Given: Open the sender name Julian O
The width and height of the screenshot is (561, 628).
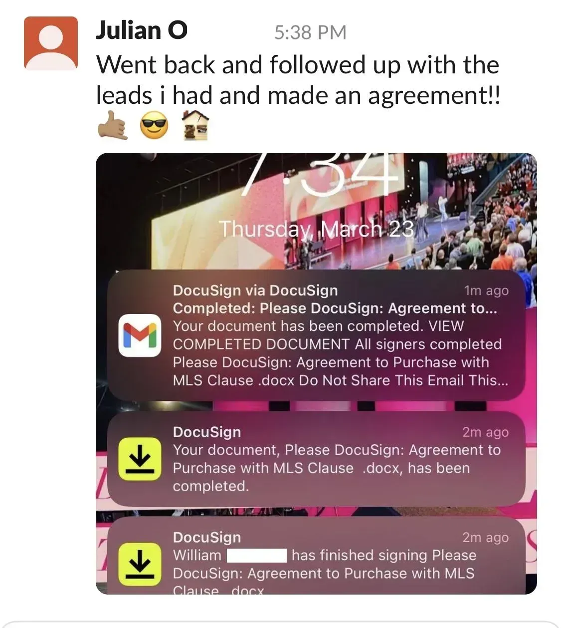Looking at the screenshot, I should pyautogui.click(x=142, y=30).
